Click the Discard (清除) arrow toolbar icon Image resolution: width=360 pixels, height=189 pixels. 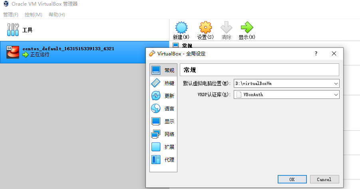[226, 28]
